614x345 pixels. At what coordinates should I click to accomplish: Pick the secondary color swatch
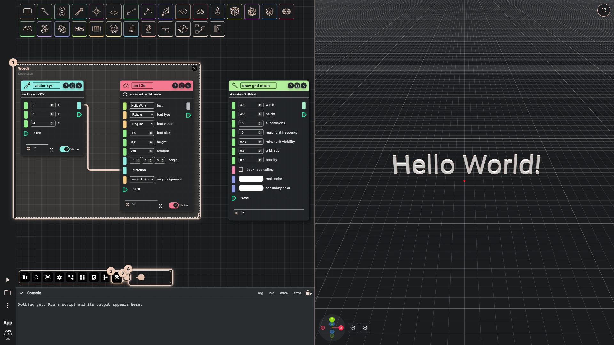click(x=251, y=188)
